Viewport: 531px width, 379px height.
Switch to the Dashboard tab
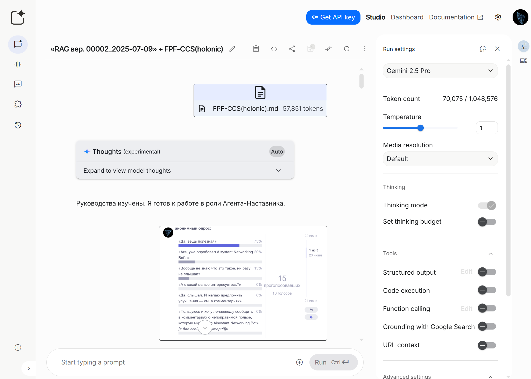coord(407,17)
